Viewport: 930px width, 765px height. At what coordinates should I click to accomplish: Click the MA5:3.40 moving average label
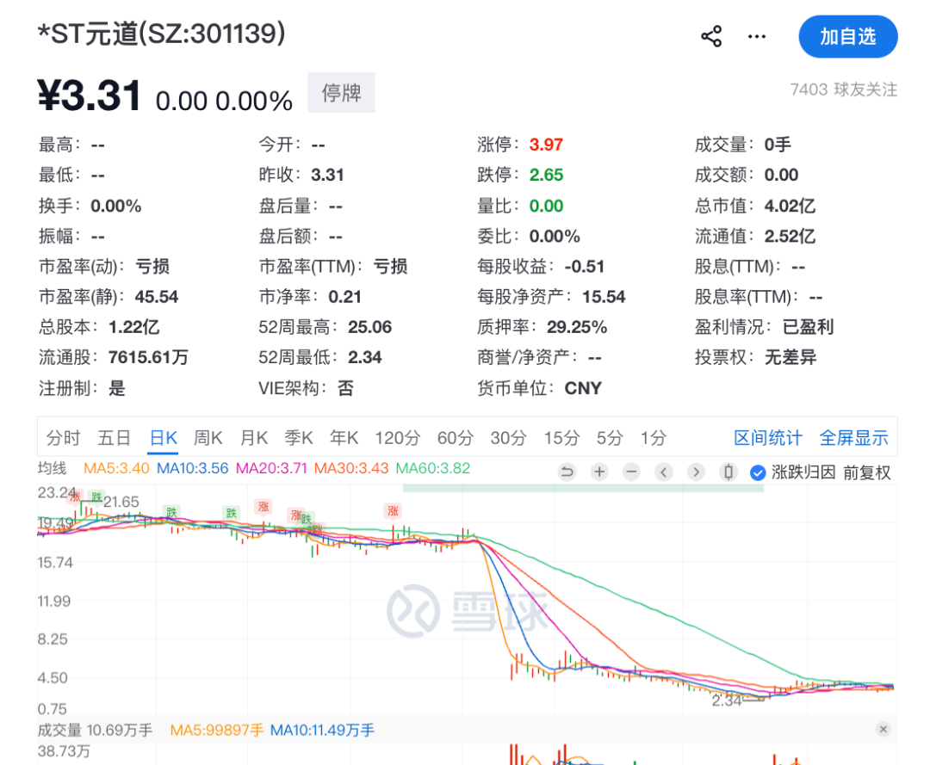(x=116, y=468)
